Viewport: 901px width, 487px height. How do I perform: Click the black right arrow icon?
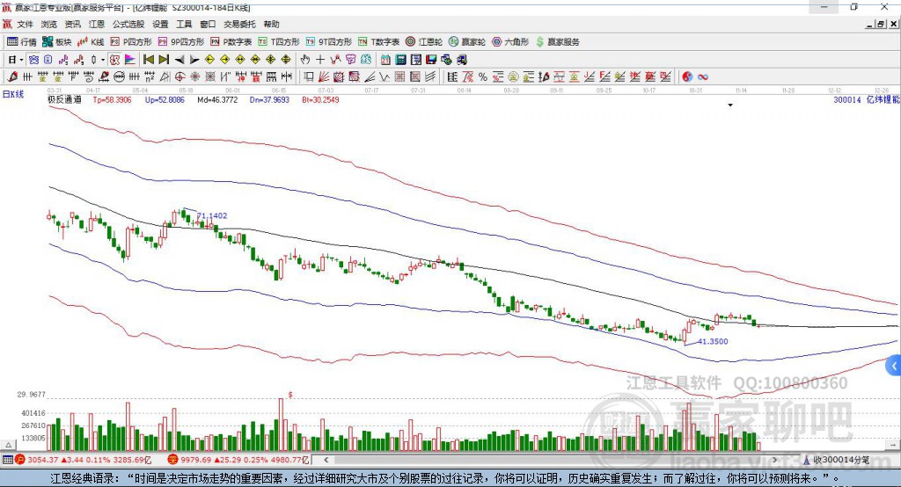[194, 60]
